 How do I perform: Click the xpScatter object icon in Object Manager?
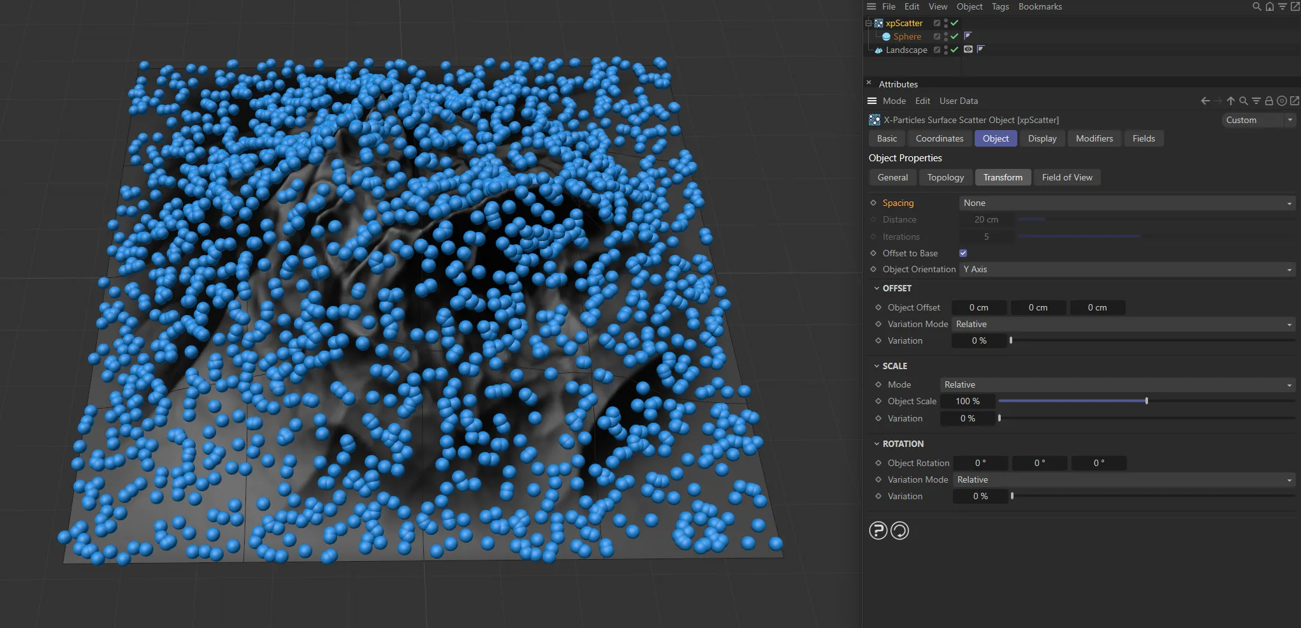[x=878, y=23]
